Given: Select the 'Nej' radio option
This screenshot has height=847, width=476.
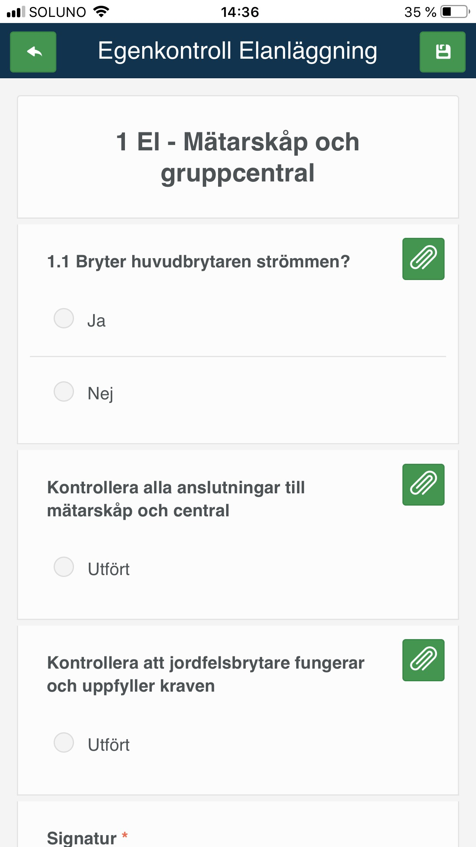Looking at the screenshot, I should (64, 391).
